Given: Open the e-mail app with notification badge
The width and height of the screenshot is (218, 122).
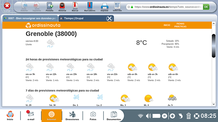Looking at the screenshot, I should point(31,116).
